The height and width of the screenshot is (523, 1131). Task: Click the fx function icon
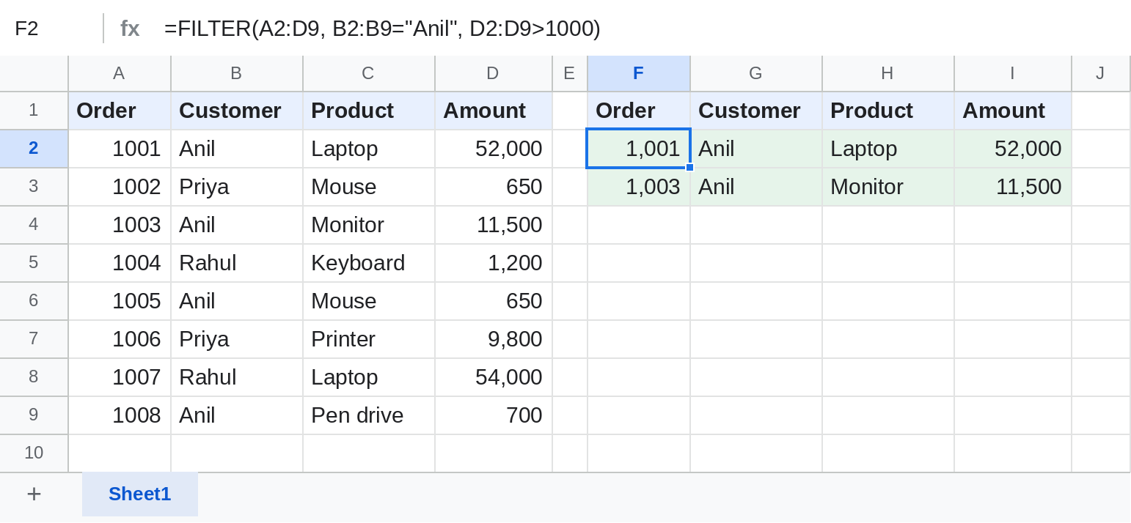click(x=130, y=29)
